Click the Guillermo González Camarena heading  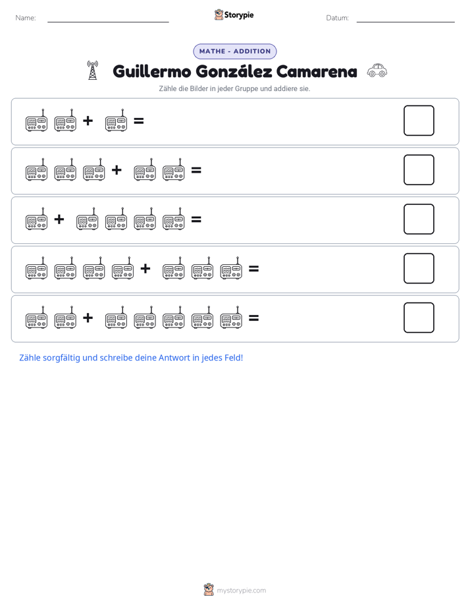click(235, 71)
